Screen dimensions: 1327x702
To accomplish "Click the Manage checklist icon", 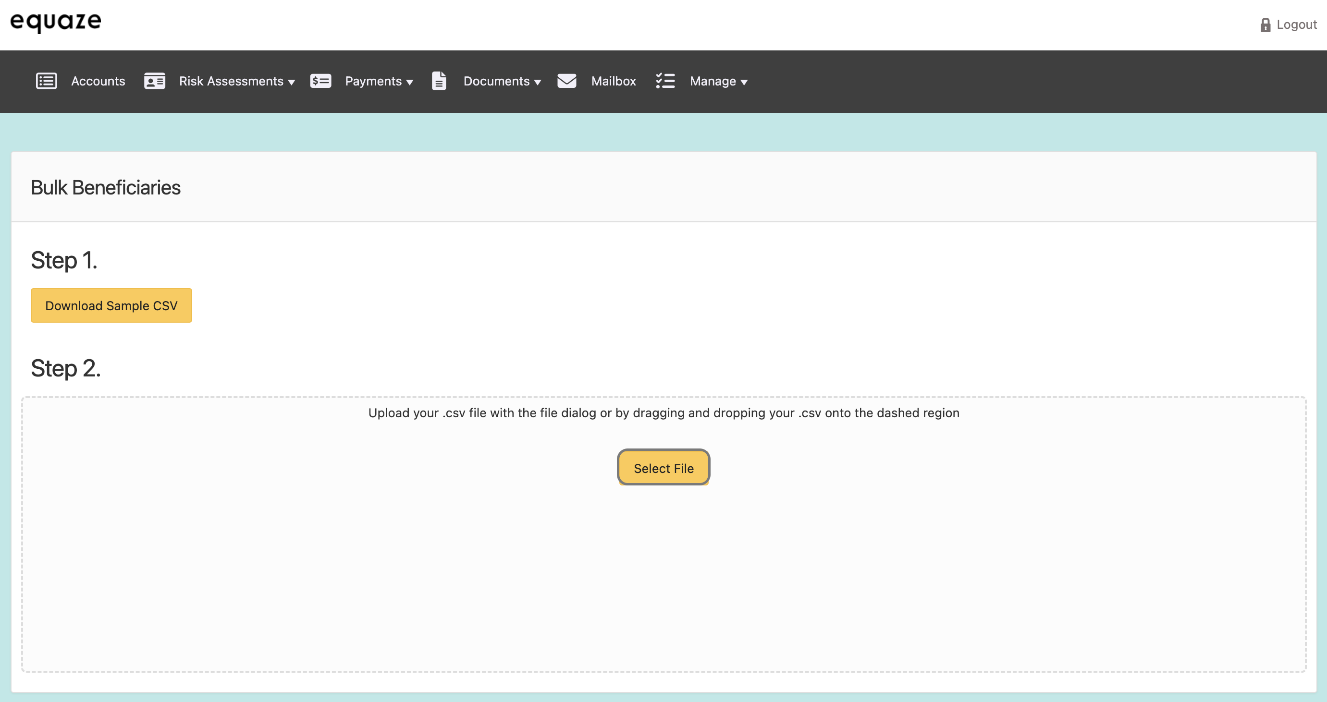I will coord(665,81).
